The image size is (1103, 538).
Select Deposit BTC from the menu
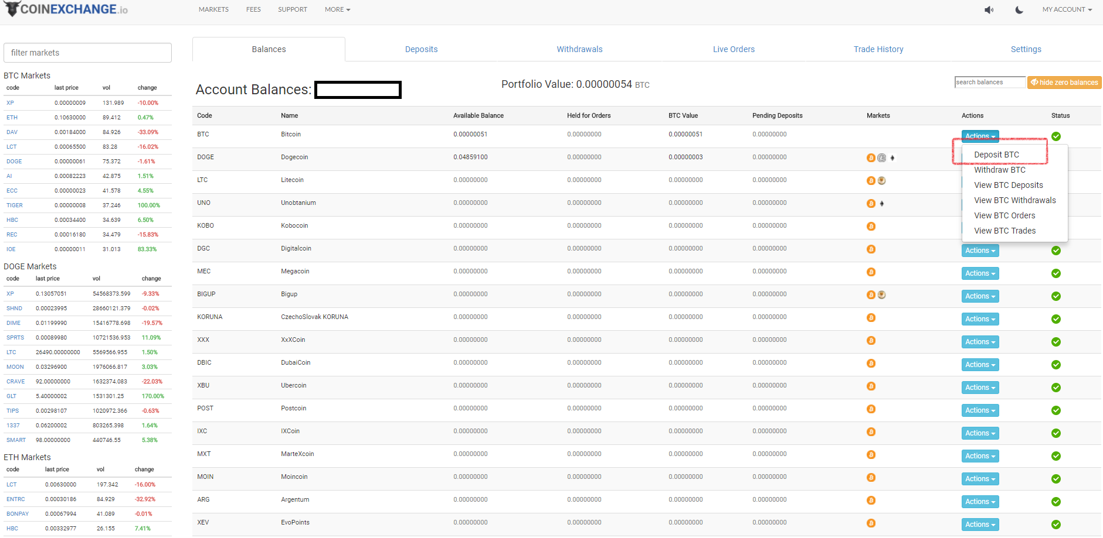996,155
